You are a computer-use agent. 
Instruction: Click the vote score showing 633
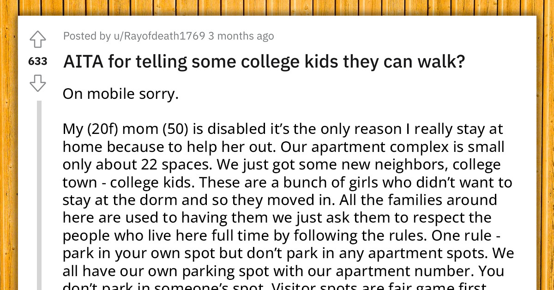coord(38,60)
